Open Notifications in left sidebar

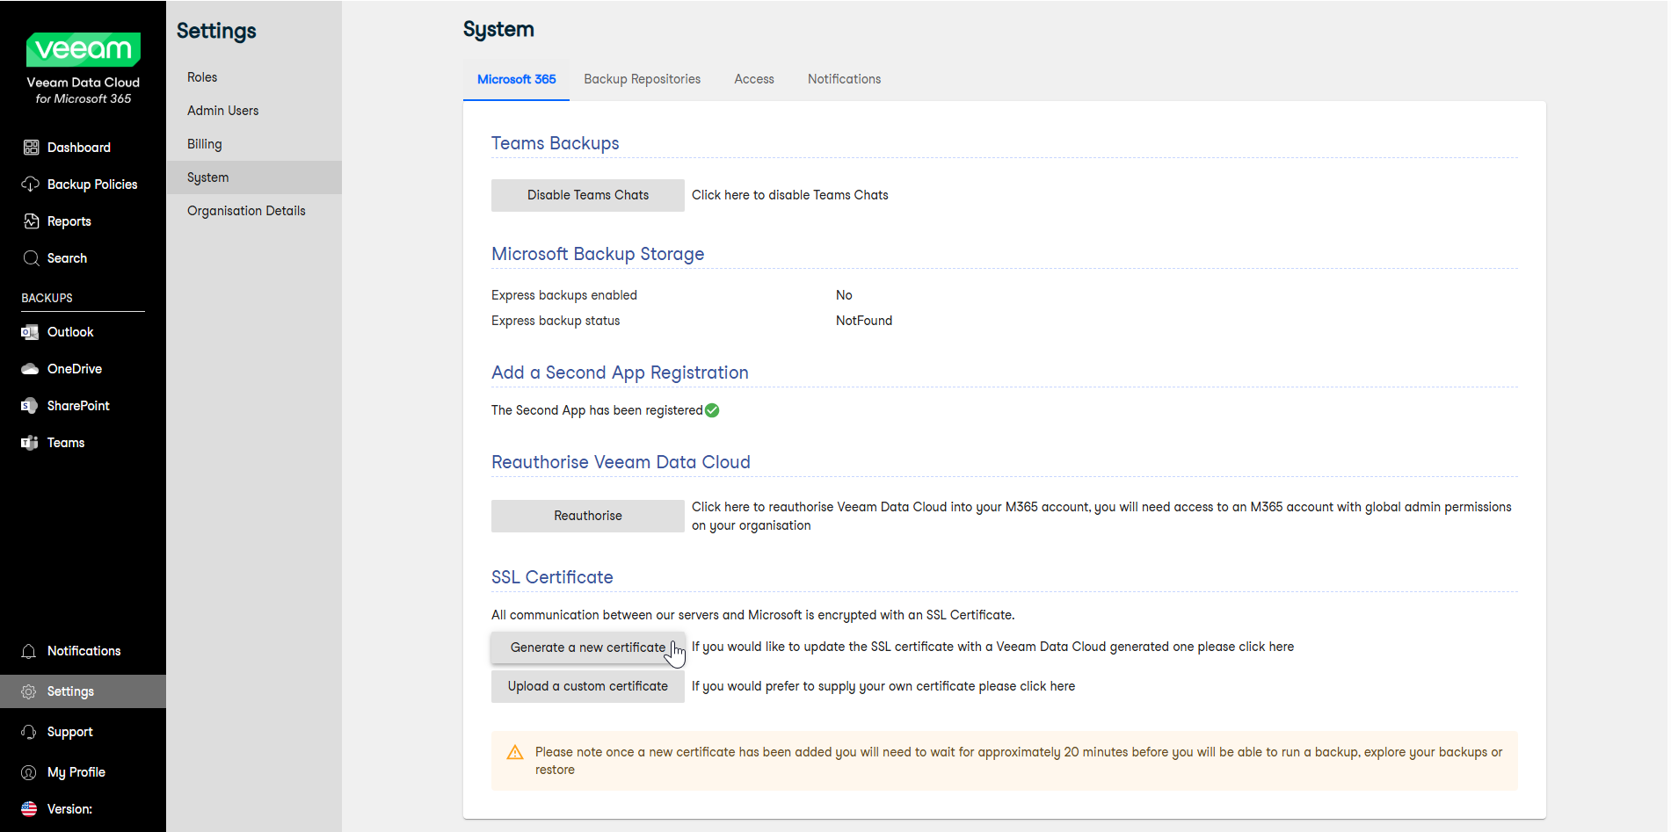point(83,651)
